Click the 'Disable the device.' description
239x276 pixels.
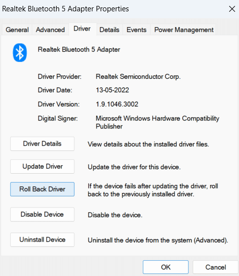[115, 215]
